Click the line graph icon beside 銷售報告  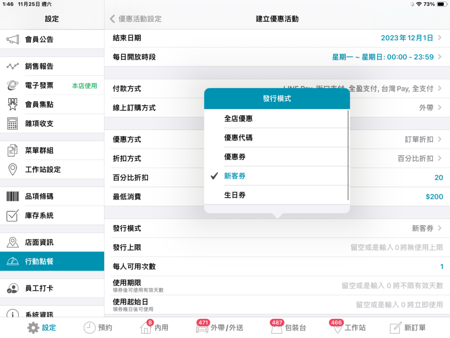click(13, 66)
